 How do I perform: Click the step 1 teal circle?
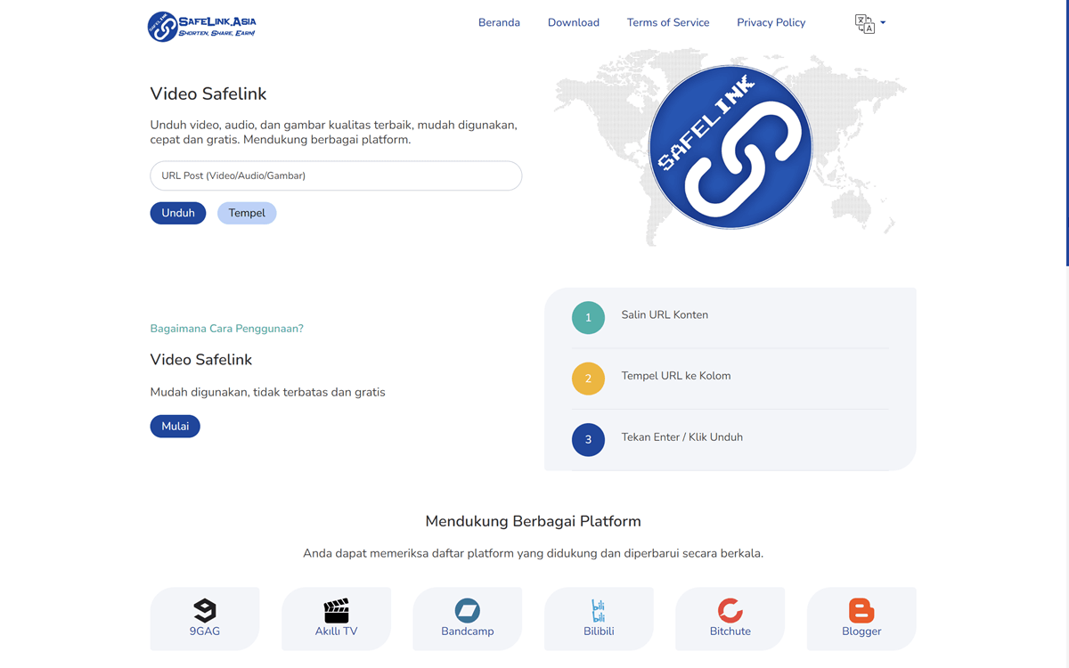click(x=588, y=318)
